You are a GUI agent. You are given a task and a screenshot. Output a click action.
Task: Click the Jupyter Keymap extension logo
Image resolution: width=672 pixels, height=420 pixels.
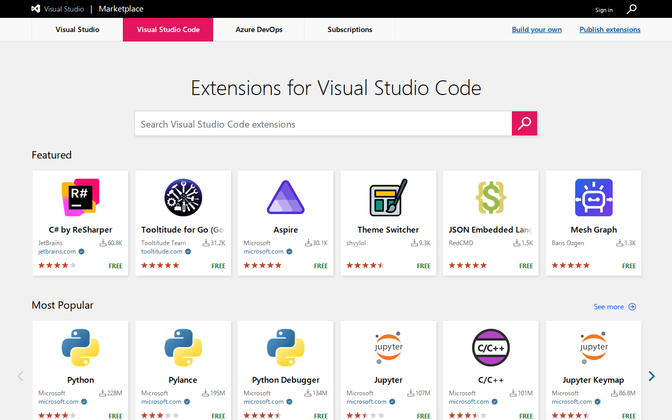[594, 348]
